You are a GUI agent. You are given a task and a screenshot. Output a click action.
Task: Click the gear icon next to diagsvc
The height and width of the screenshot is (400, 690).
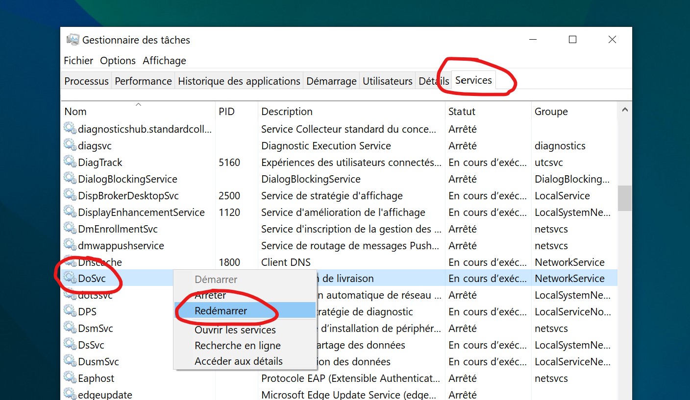70,145
